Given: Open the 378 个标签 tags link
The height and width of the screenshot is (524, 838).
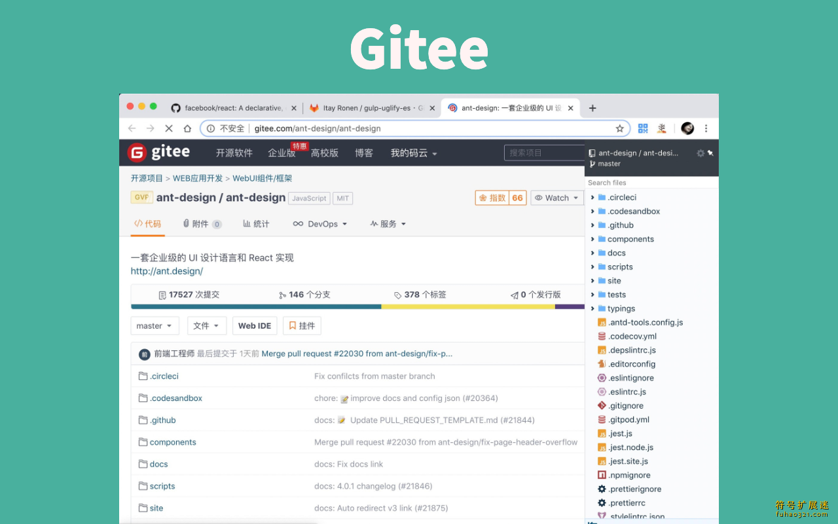Looking at the screenshot, I should coord(420,295).
